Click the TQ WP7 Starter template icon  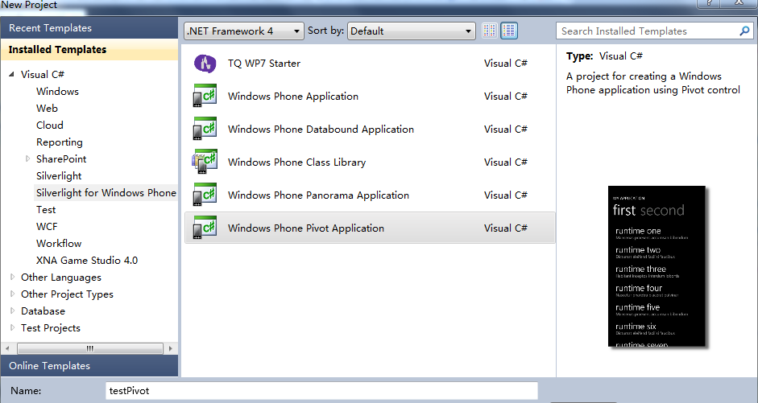point(205,64)
